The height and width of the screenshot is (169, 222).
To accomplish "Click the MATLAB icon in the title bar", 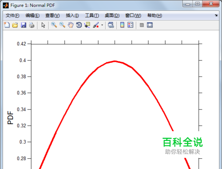I will tap(6, 5).
